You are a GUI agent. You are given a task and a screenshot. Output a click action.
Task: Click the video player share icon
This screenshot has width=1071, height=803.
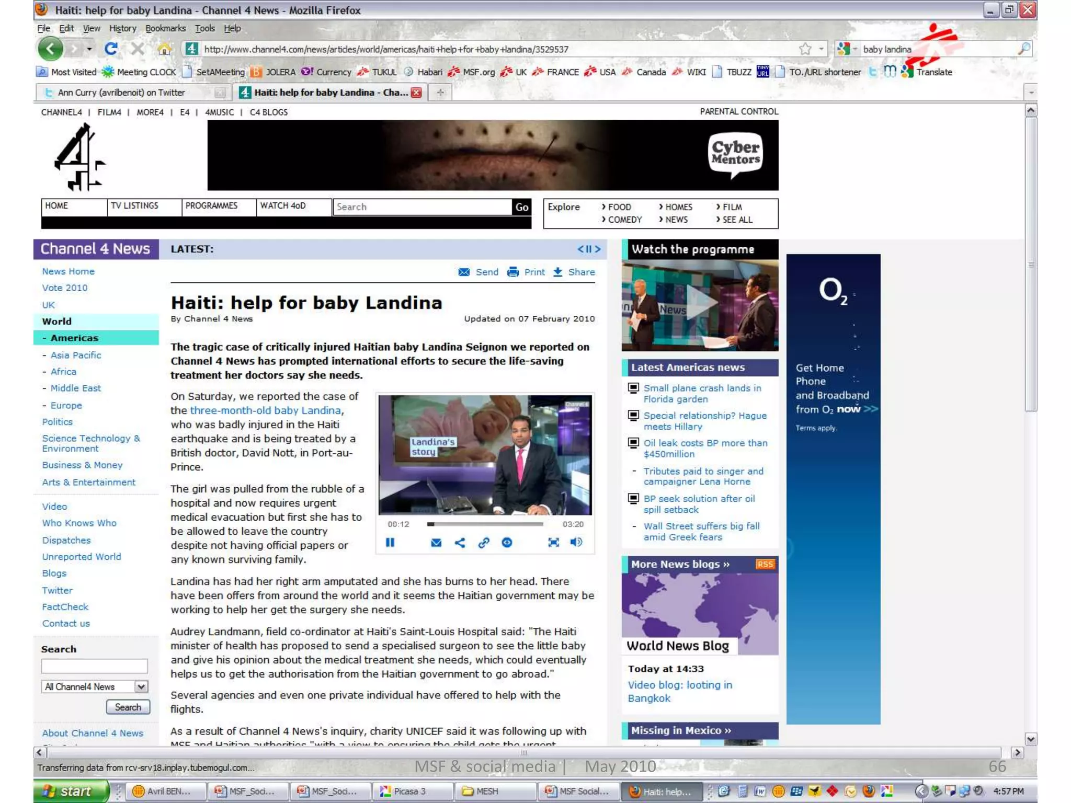[460, 543]
